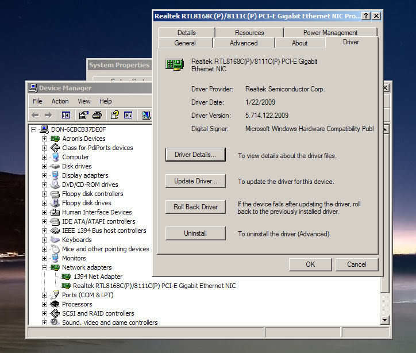
Task: Expand the Acronis Devices node
Action: tap(44, 139)
